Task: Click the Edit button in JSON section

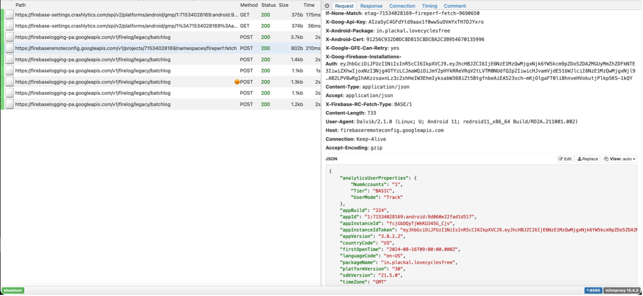Action: [565, 159]
